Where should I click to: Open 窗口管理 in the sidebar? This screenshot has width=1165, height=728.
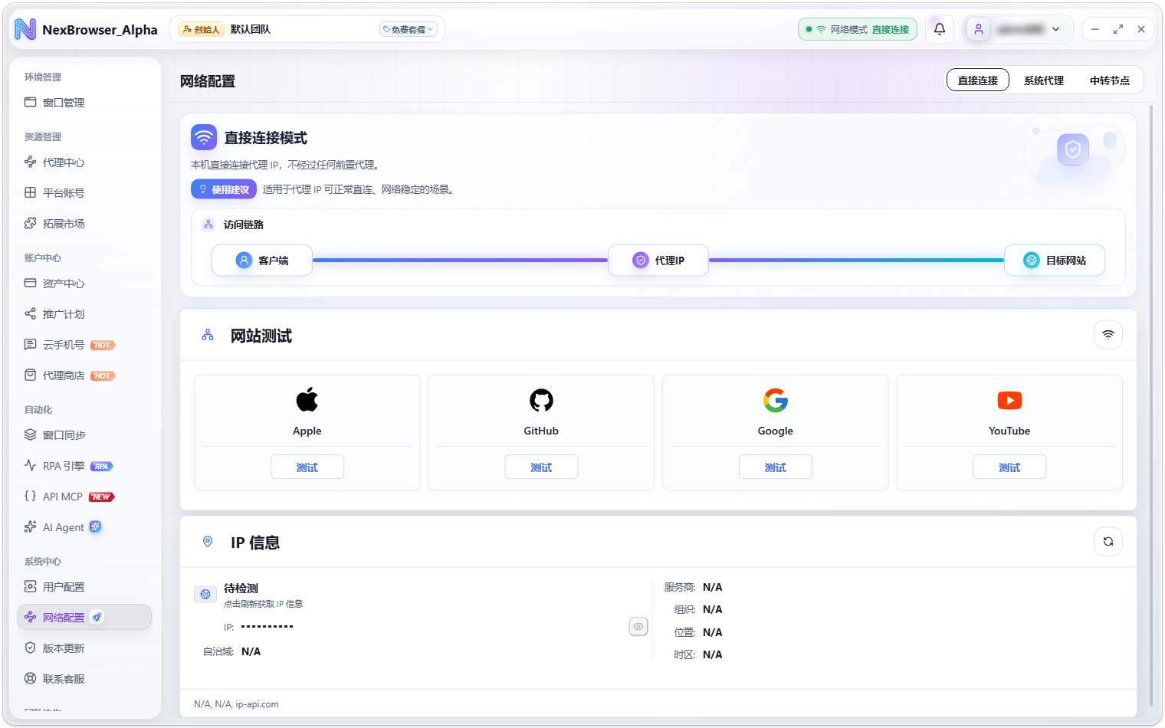[84, 102]
